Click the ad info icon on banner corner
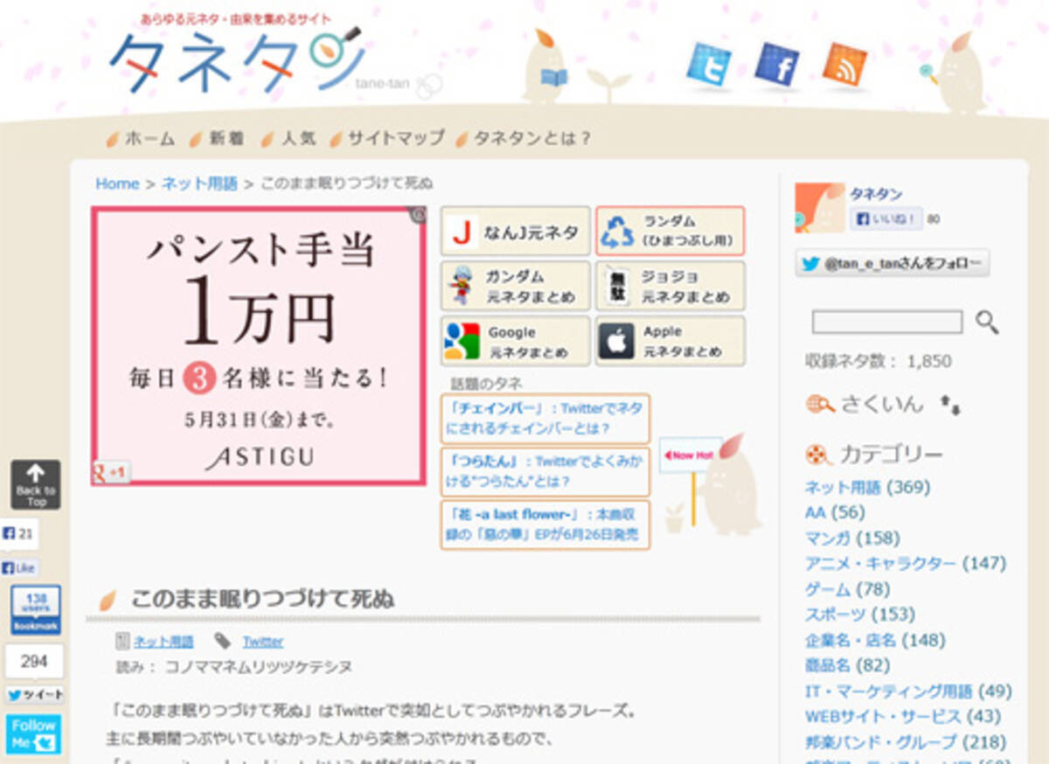The image size is (1049, 764). (x=419, y=213)
